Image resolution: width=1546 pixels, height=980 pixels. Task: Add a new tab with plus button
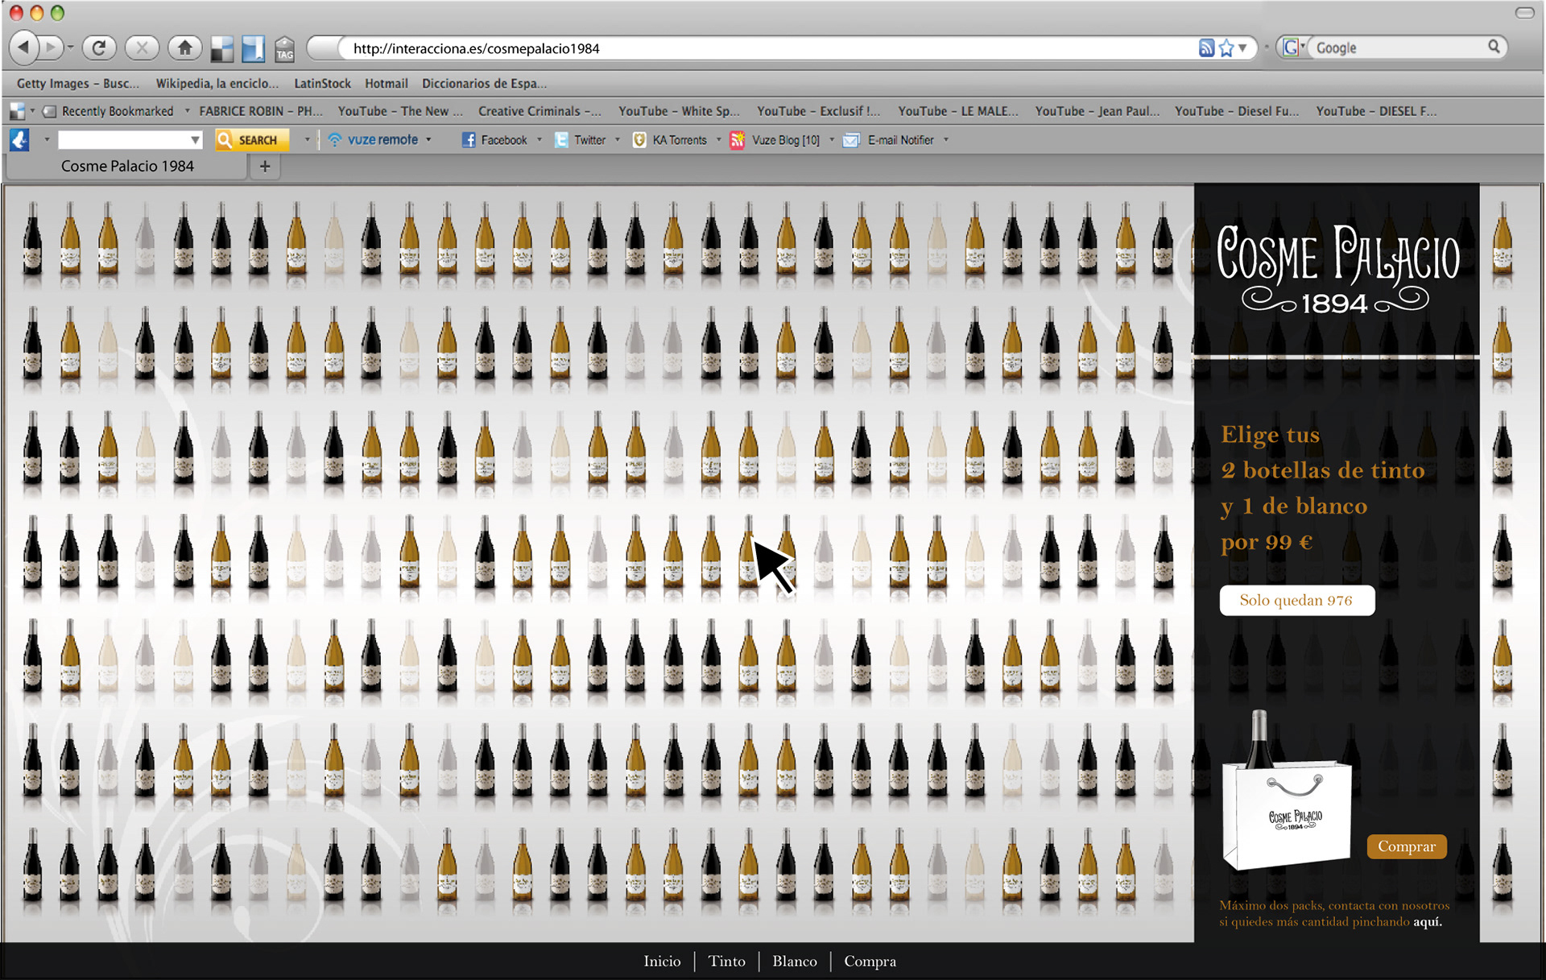pyautogui.click(x=264, y=166)
